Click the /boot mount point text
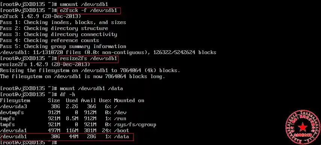The width and height of the screenshot is (321, 145). (x=122, y=130)
